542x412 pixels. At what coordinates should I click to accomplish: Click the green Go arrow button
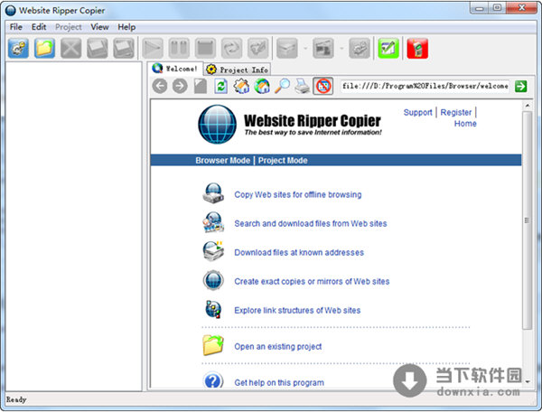(520, 86)
